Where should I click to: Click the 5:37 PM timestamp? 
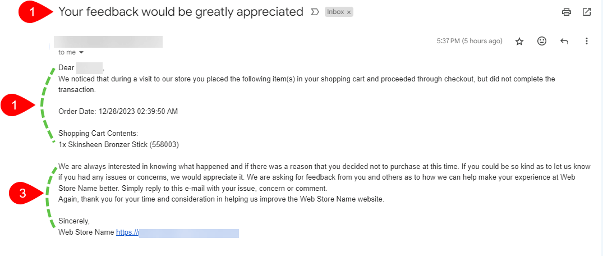coord(469,41)
